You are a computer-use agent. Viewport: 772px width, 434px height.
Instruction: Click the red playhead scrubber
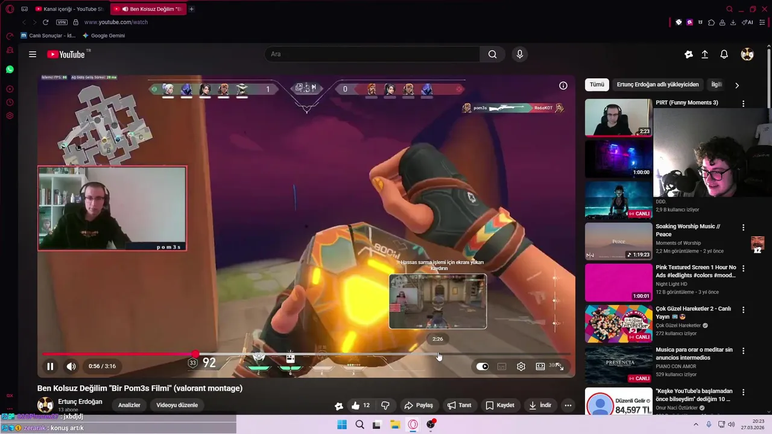point(195,354)
